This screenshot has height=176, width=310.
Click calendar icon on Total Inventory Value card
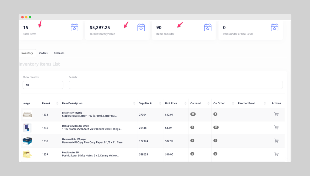[x=141, y=28]
